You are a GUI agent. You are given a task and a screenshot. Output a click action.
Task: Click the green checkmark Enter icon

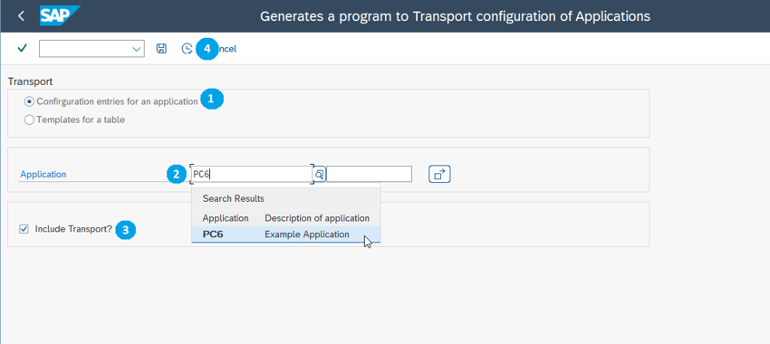(22, 48)
